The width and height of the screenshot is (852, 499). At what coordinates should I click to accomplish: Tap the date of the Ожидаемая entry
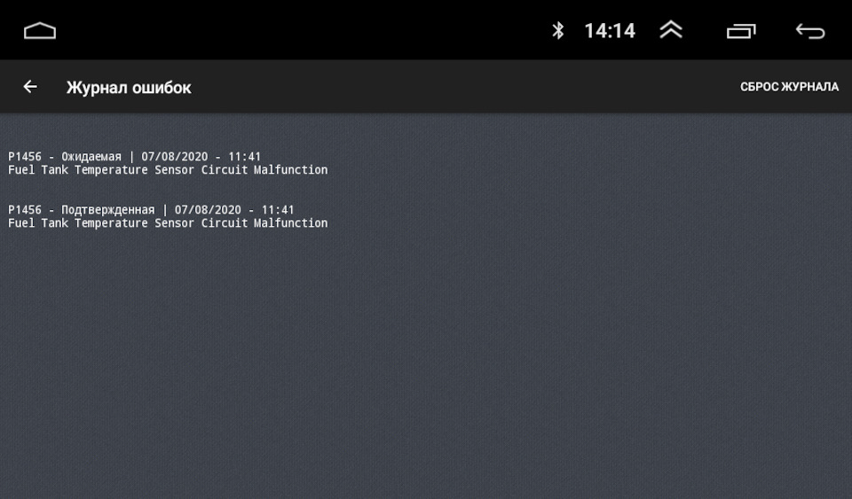[175, 157]
